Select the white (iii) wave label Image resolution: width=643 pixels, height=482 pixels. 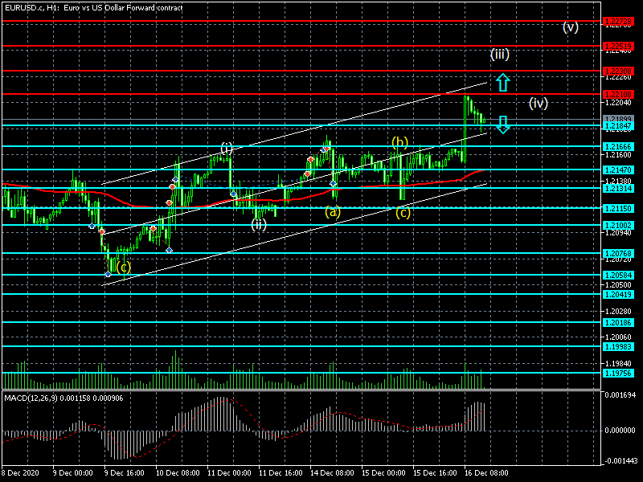[500, 55]
